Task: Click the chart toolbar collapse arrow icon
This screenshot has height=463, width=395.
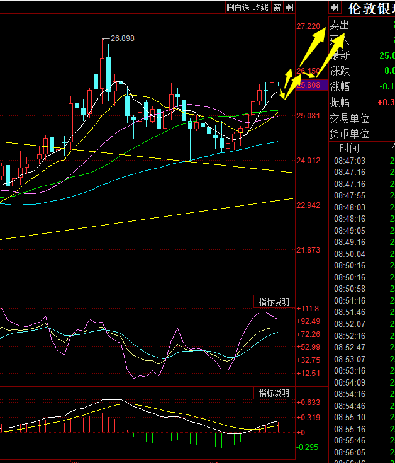Action: point(289,8)
